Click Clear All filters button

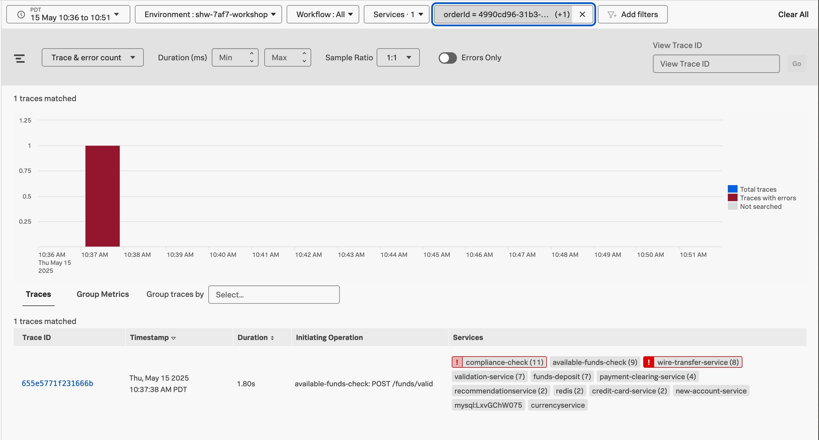tap(793, 15)
